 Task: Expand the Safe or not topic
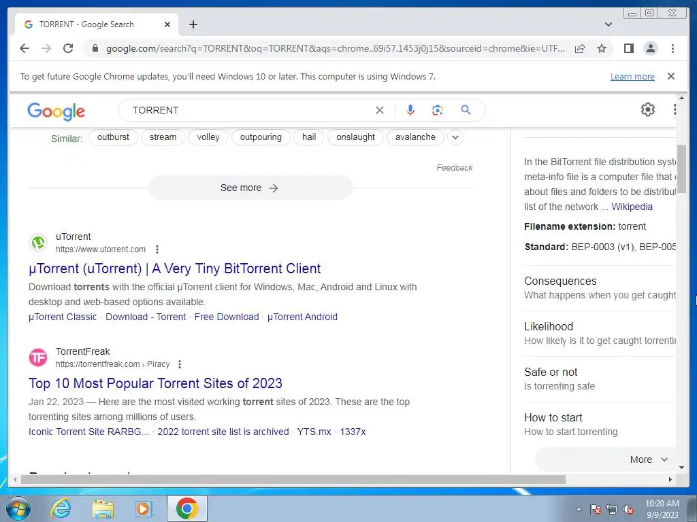[600, 379]
